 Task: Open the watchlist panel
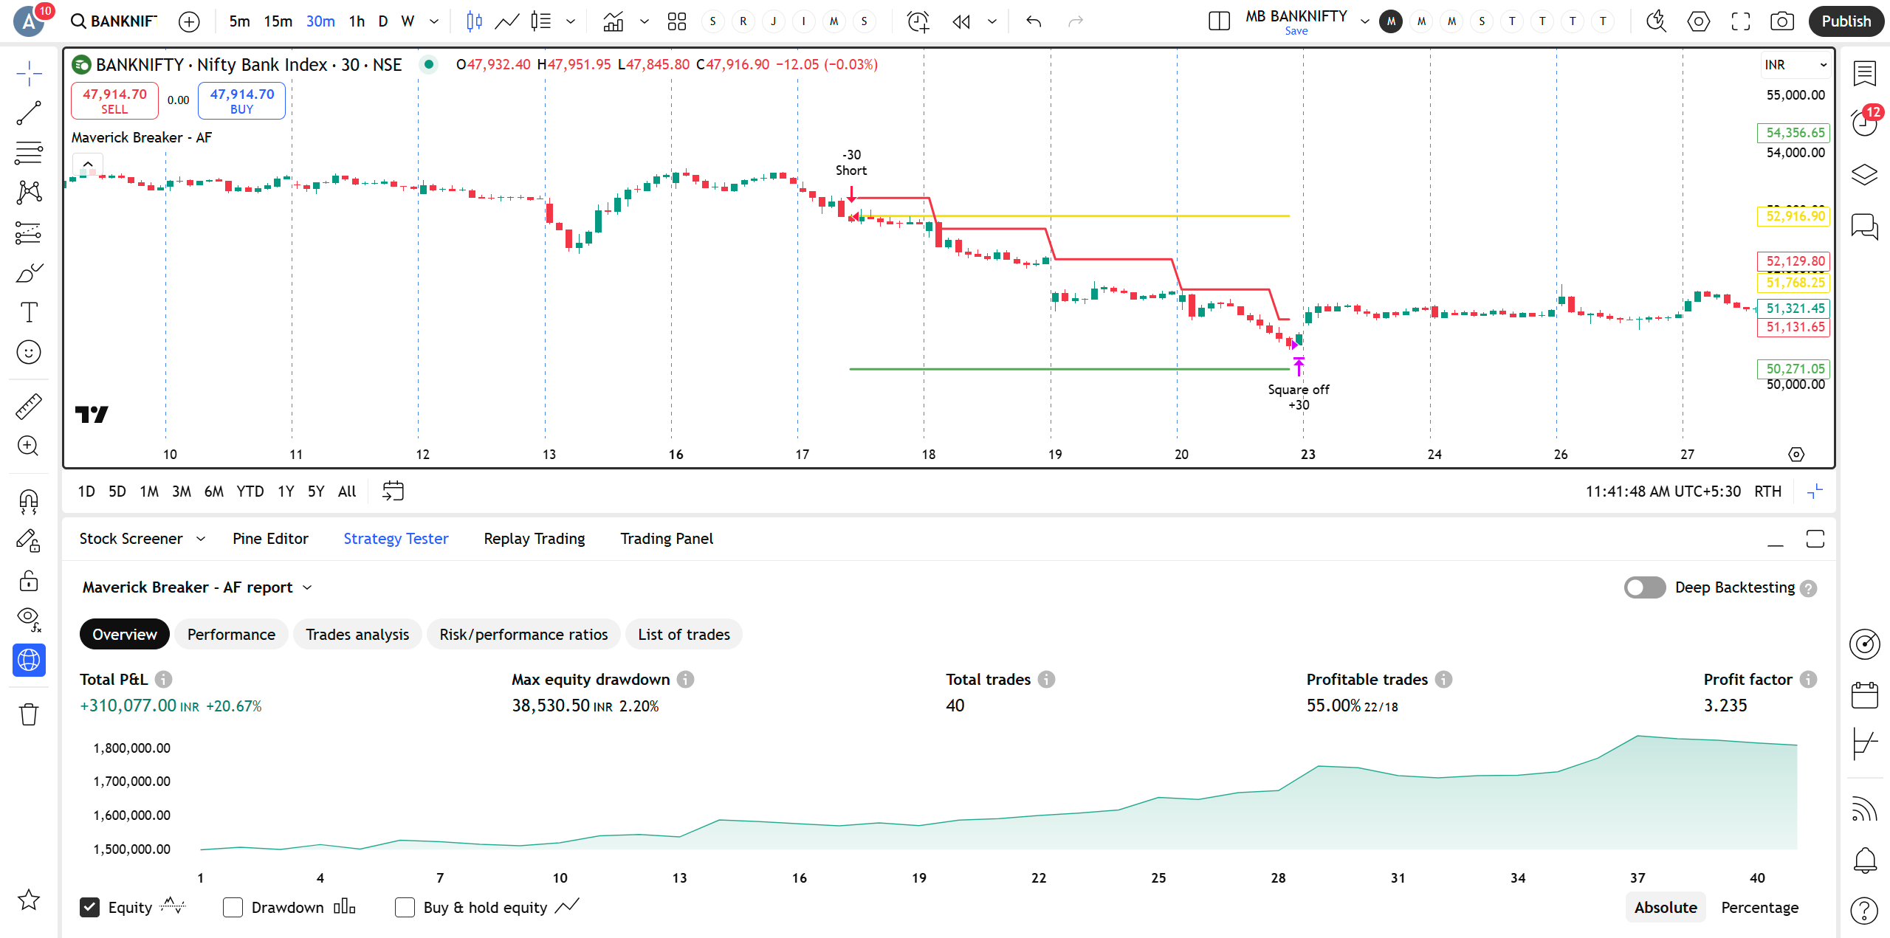[1865, 72]
